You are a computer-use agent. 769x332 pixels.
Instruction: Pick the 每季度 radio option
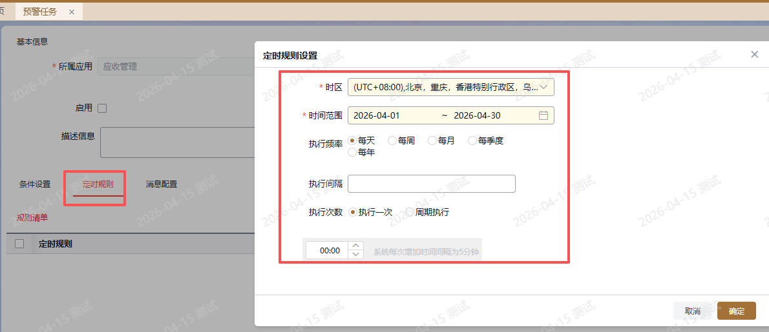[472, 140]
